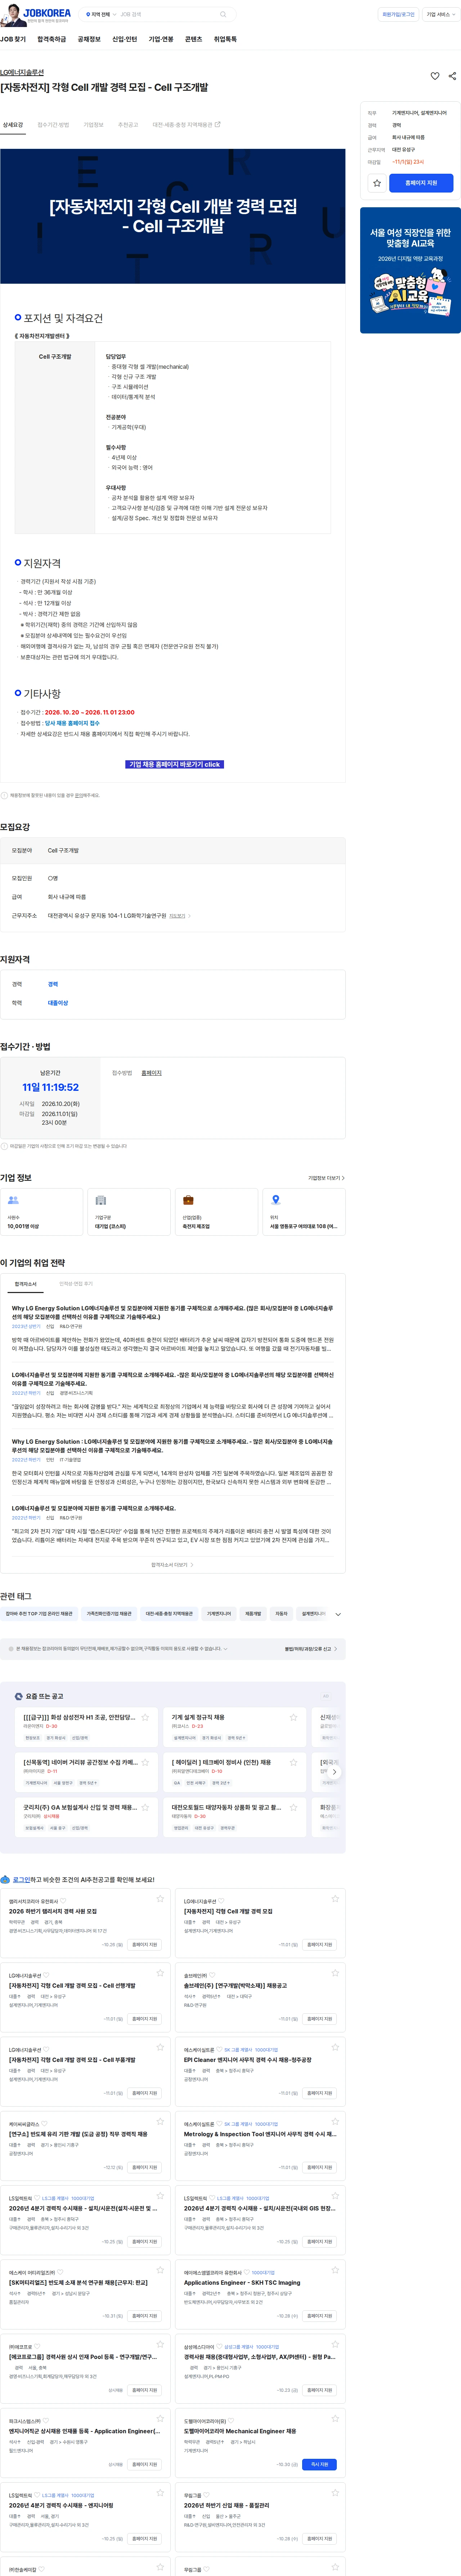Open 기업정보 더보기
The image size is (461, 2576).
326,1178
